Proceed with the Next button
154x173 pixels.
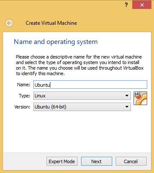click(96, 161)
